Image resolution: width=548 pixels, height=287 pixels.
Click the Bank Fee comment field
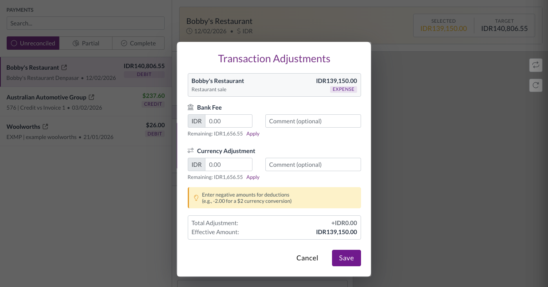(313, 121)
